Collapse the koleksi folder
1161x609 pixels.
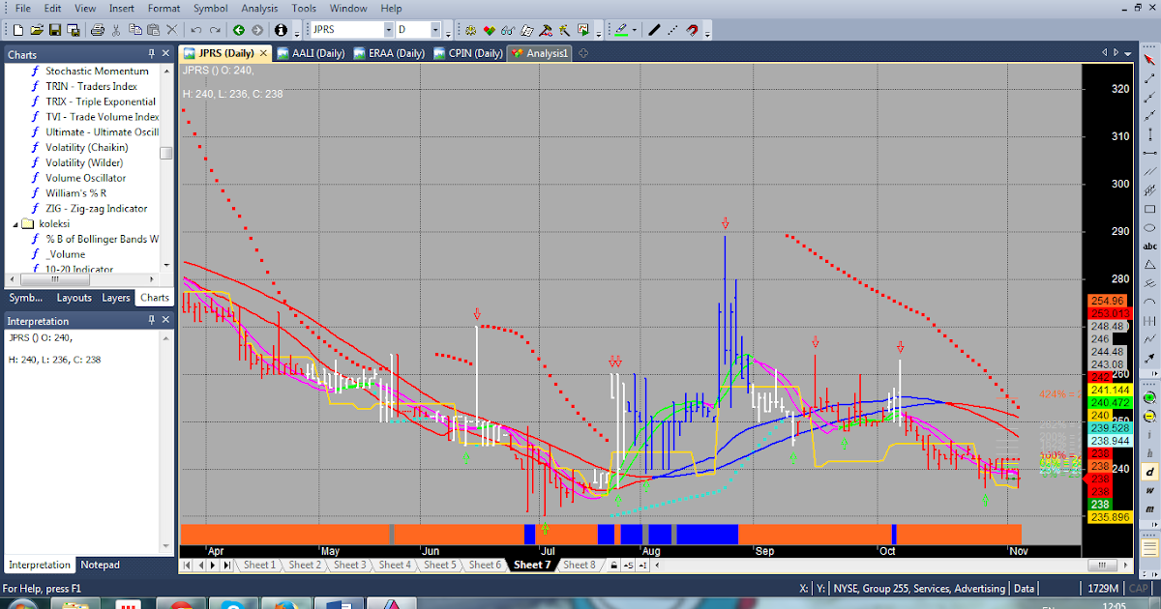click(16, 223)
